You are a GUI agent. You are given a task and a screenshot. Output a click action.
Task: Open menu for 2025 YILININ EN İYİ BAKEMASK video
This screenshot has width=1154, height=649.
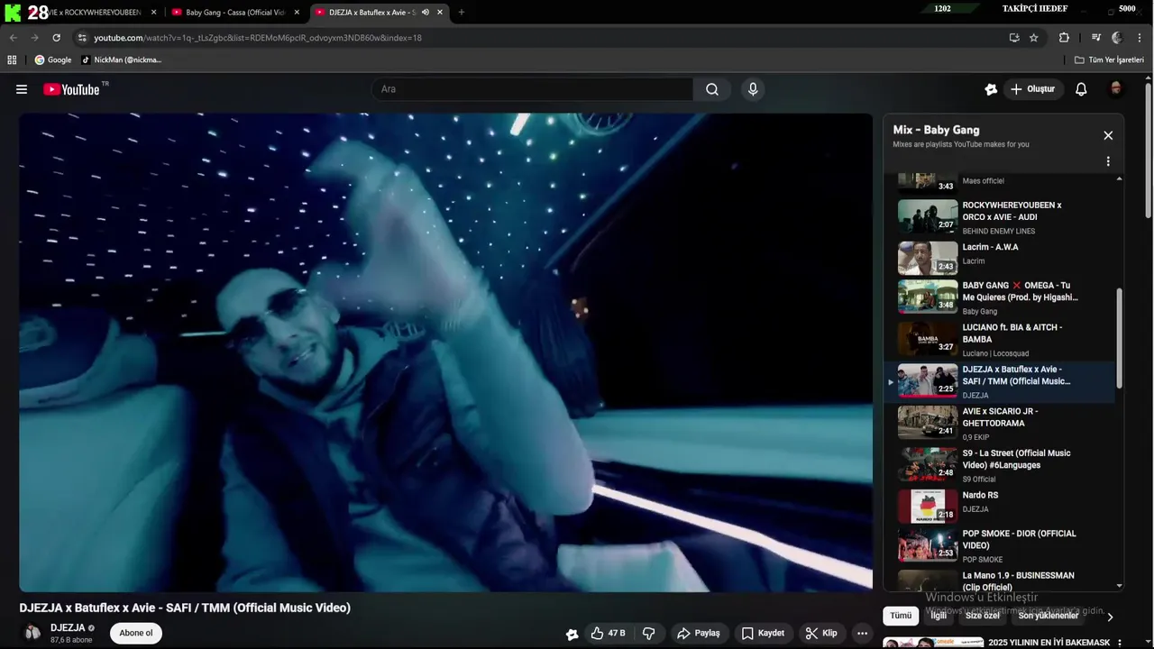click(1119, 643)
